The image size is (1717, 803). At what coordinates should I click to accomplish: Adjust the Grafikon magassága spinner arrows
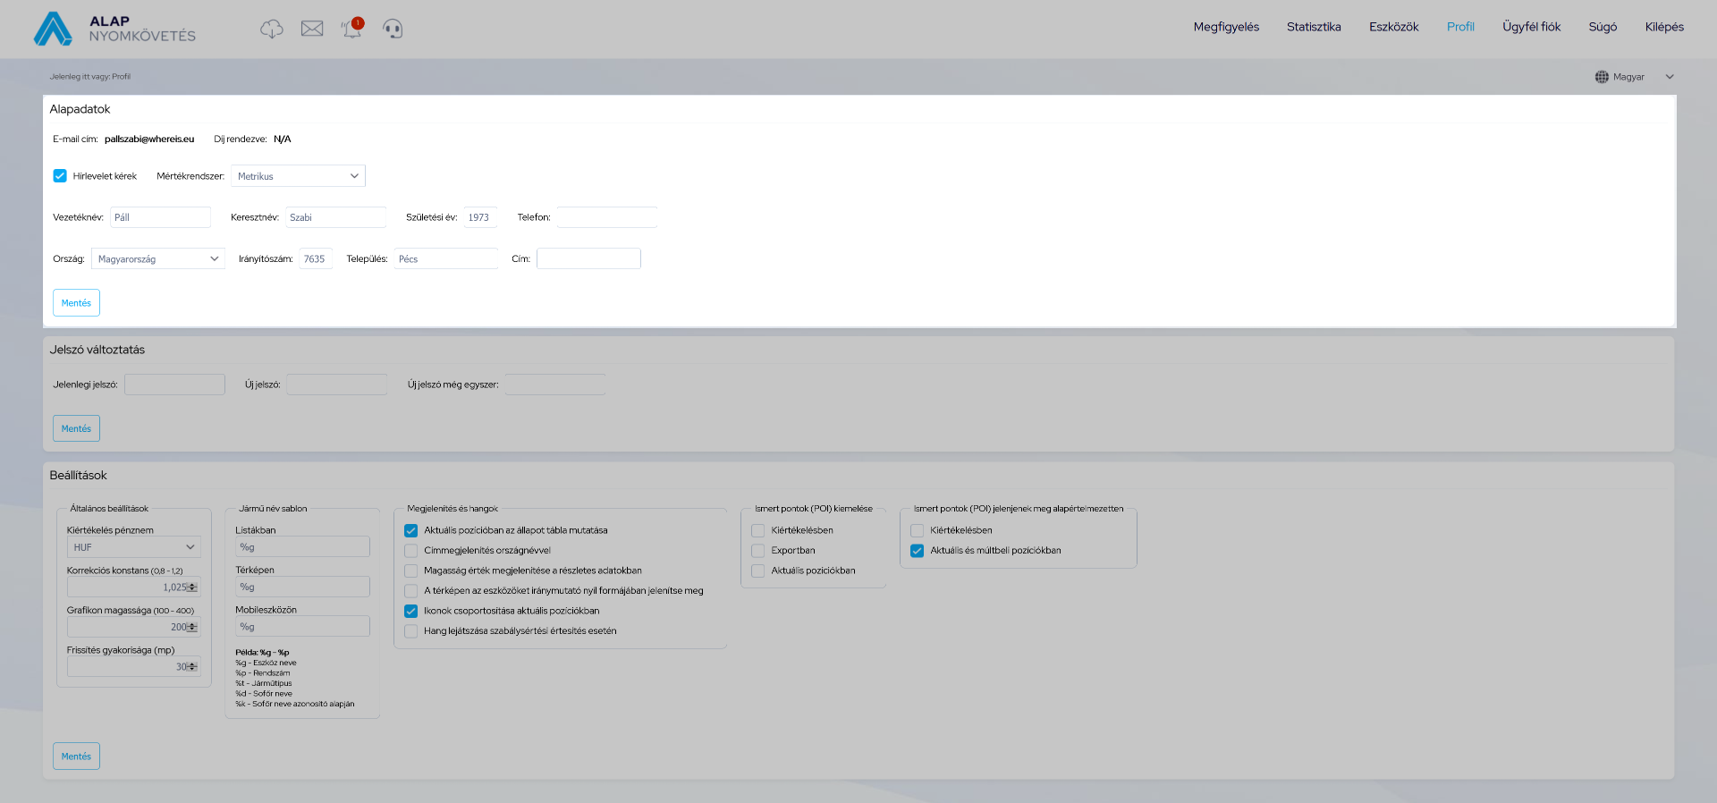pyautogui.click(x=192, y=627)
